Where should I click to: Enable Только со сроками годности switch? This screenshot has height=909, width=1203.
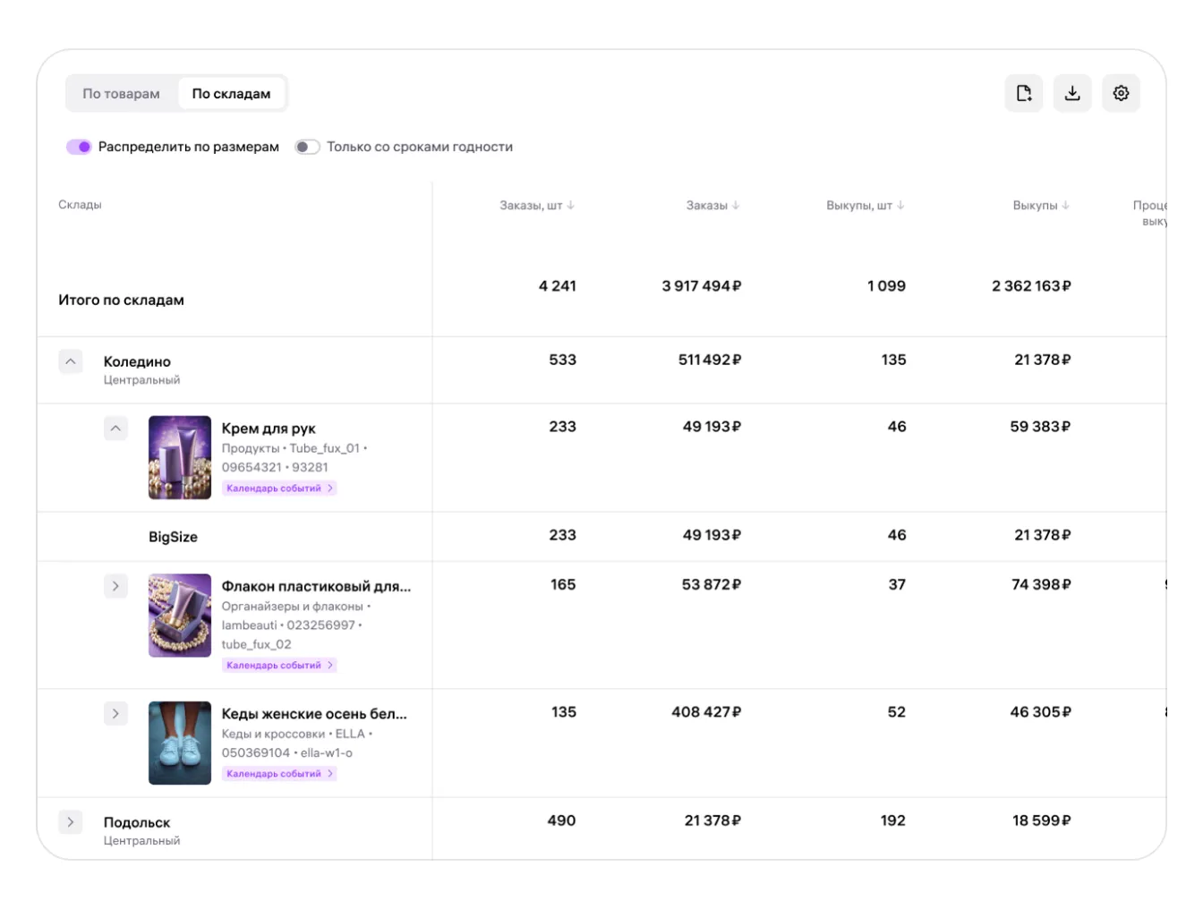click(x=307, y=147)
